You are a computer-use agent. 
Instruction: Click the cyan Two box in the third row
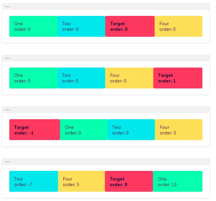131,130
